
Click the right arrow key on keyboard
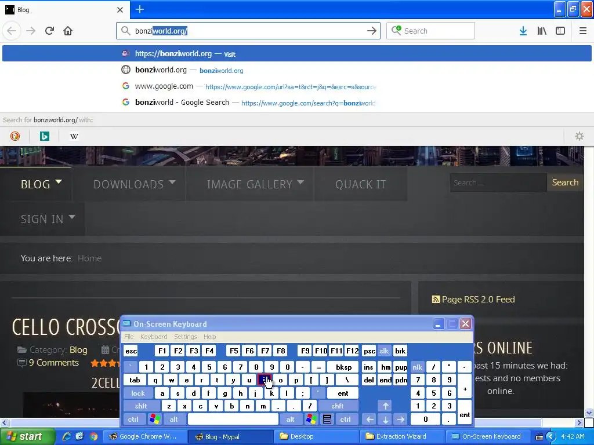point(401,420)
